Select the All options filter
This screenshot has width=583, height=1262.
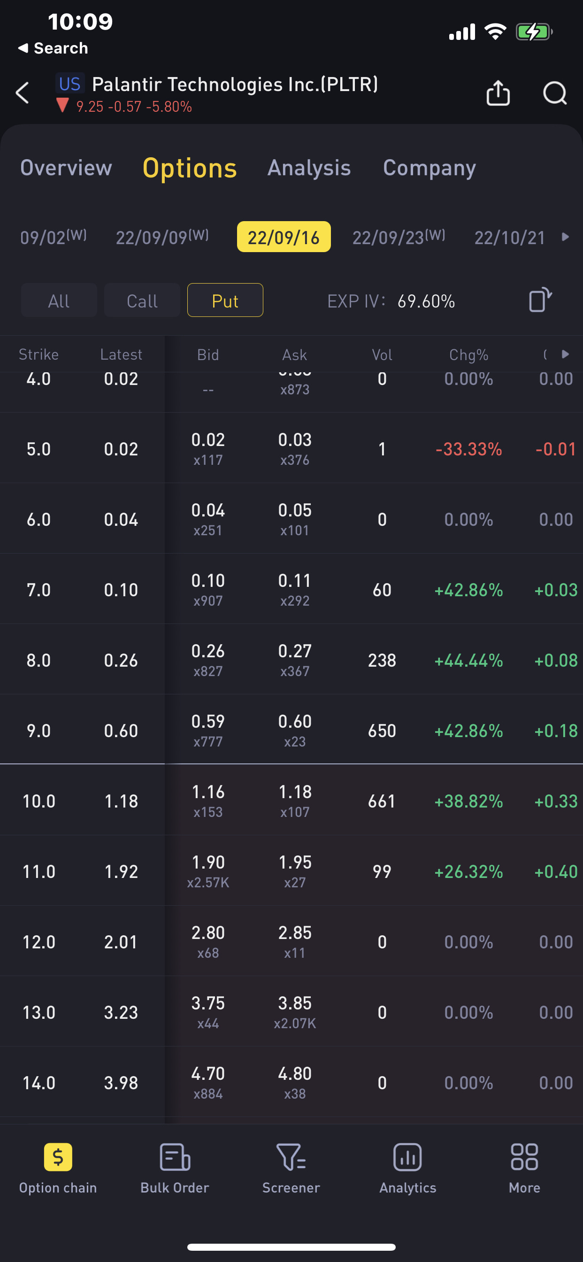click(59, 301)
